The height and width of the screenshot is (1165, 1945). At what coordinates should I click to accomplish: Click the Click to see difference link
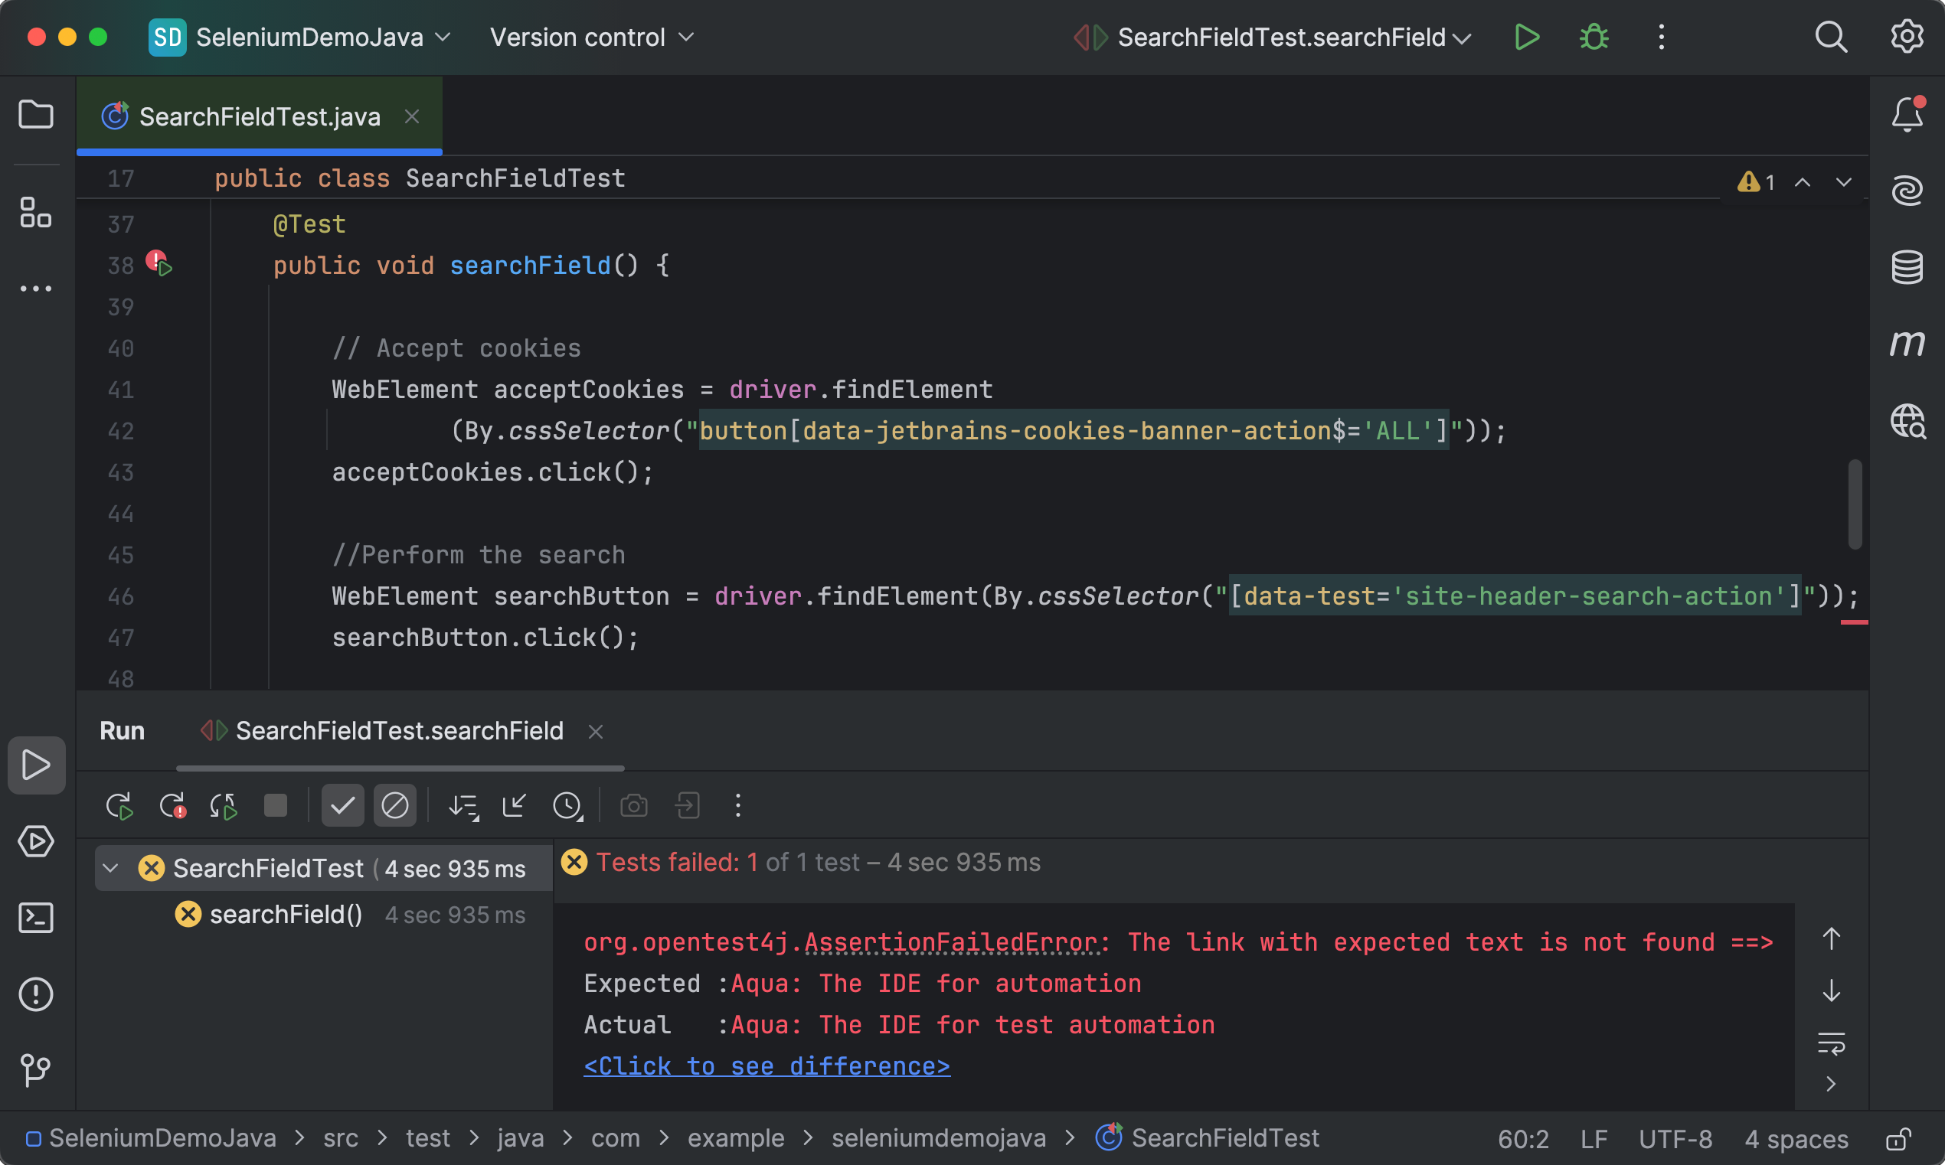(767, 1065)
